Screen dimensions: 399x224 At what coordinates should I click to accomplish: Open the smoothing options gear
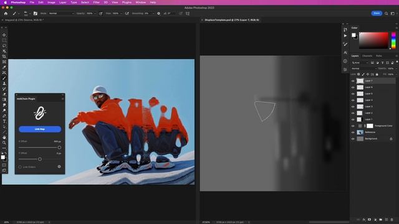click(x=158, y=14)
